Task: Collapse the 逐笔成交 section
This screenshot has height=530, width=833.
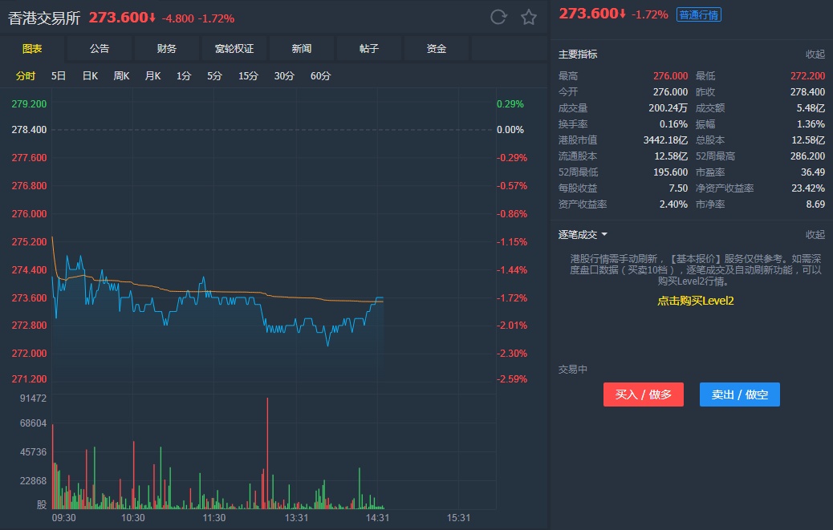Action: [815, 234]
